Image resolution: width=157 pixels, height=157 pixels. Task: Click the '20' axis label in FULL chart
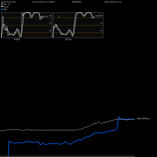point(101,30)
